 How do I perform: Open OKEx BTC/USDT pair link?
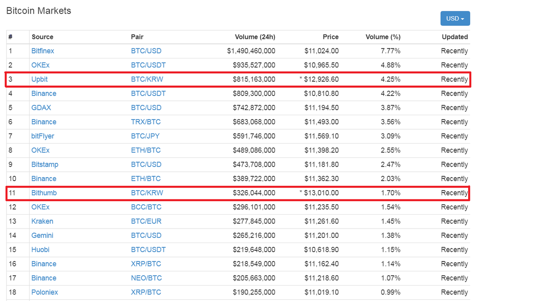(x=148, y=65)
